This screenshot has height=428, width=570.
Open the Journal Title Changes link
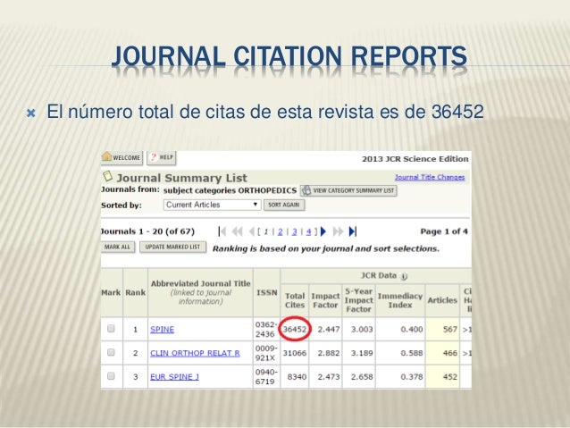tap(430, 177)
